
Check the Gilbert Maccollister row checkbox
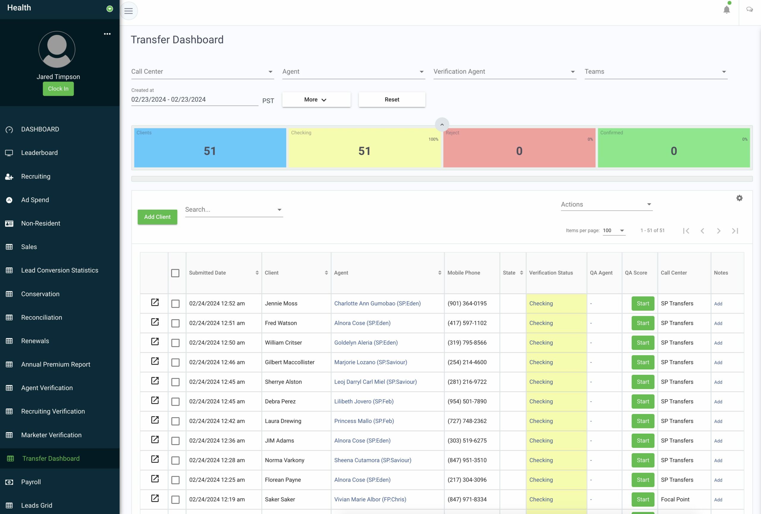175,362
